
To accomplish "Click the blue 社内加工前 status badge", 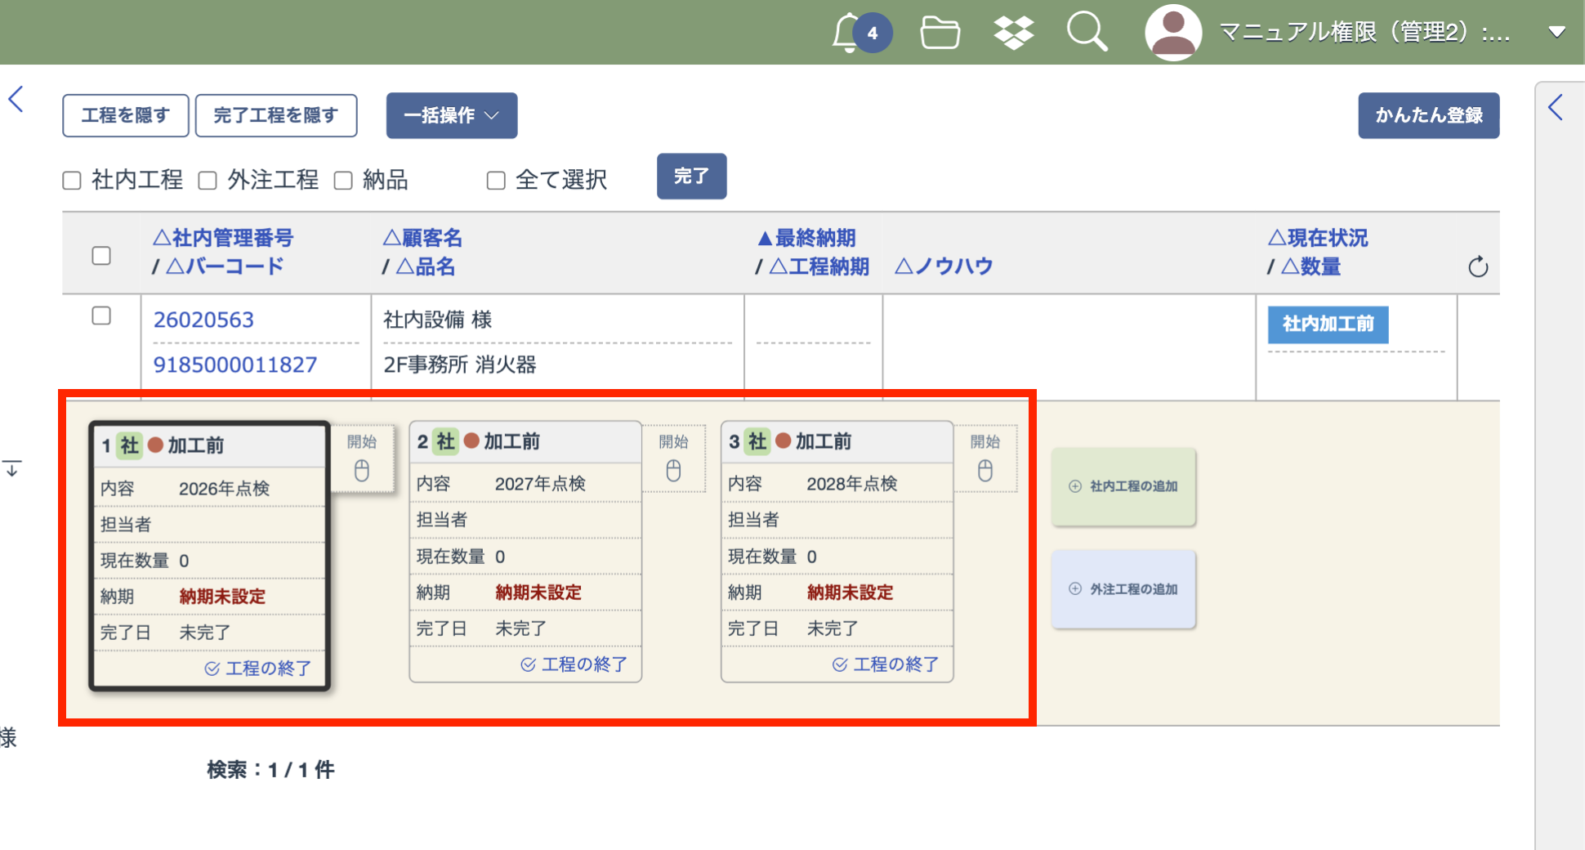I will coord(1328,324).
